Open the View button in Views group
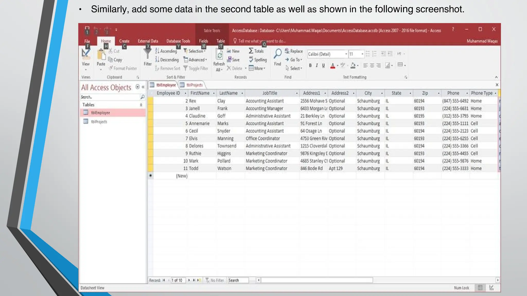This screenshot has height=296, width=527. click(x=86, y=59)
